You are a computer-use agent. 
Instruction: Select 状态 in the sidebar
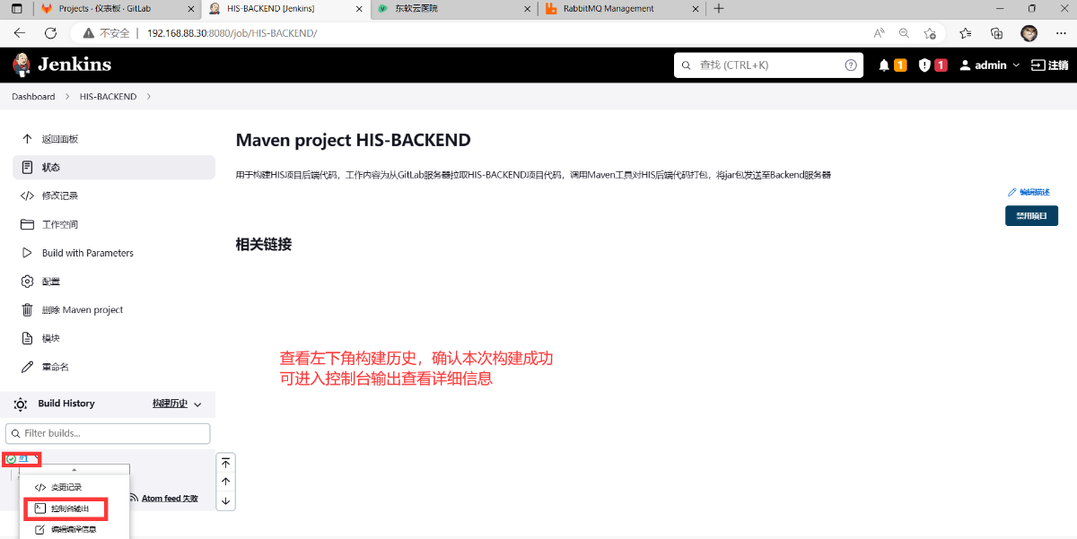point(114,168)
